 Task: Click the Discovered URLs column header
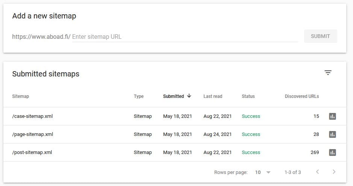(301, 96)
